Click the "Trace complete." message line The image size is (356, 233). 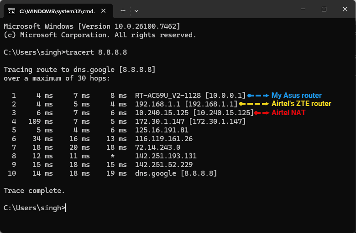coord(34,191)
